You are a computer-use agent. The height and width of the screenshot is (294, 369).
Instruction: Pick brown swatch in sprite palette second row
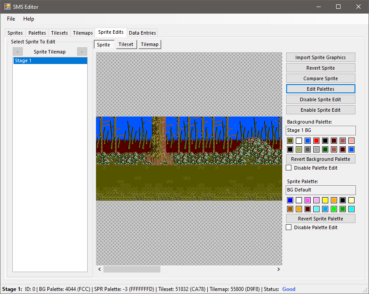coord(290,209)
